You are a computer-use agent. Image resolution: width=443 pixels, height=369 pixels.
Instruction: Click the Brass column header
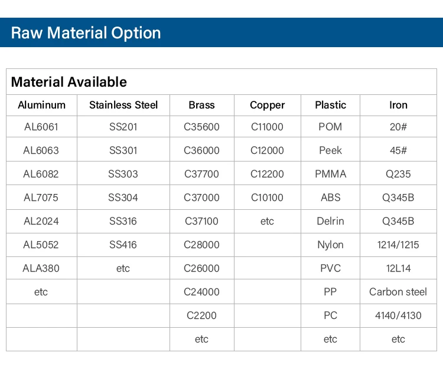coord(201,105)
